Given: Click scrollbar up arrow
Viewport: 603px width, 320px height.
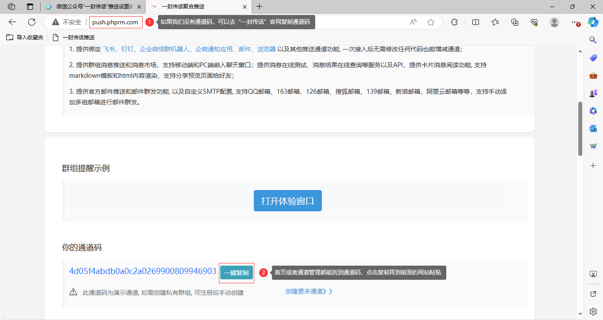Looking at the screenshot, I should click(x=580, y=51).
